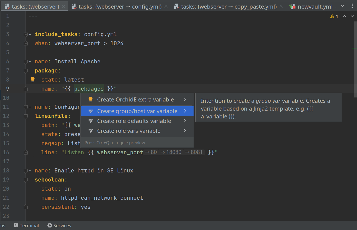Screen dimensions: 357x230
Task: Click pencil icon beside Create role defaults variable
Action: point(91,121)
